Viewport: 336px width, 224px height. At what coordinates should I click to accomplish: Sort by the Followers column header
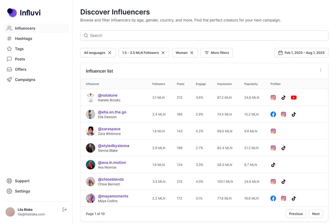pos(159,84)
